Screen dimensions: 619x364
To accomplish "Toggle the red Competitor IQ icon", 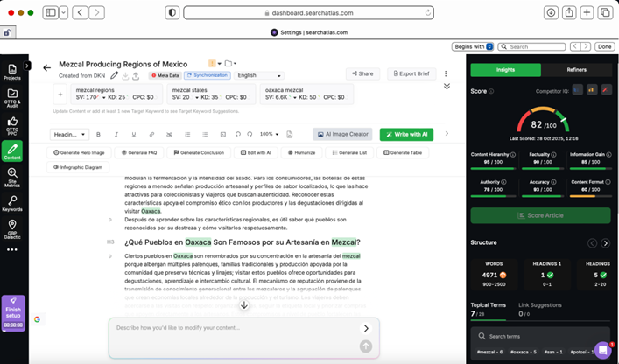I will point(607,90).
